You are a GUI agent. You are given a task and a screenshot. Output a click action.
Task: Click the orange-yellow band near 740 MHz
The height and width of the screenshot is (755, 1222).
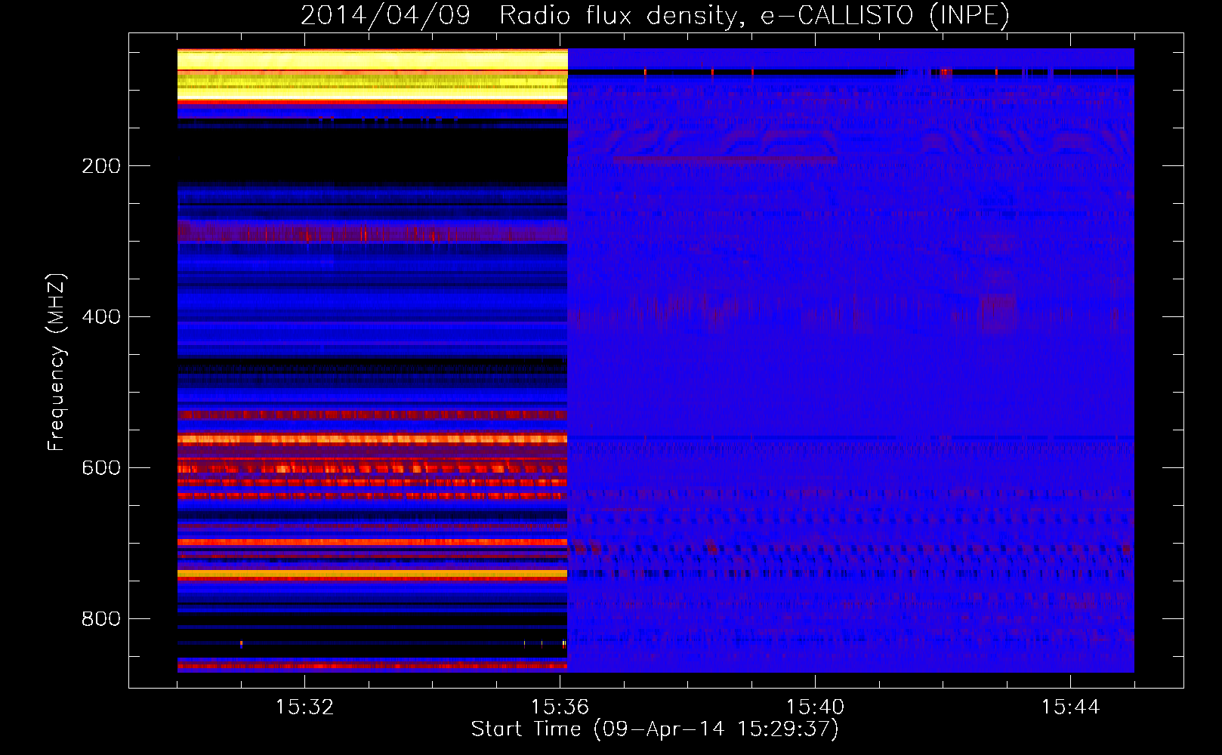(x=372, y=575)
